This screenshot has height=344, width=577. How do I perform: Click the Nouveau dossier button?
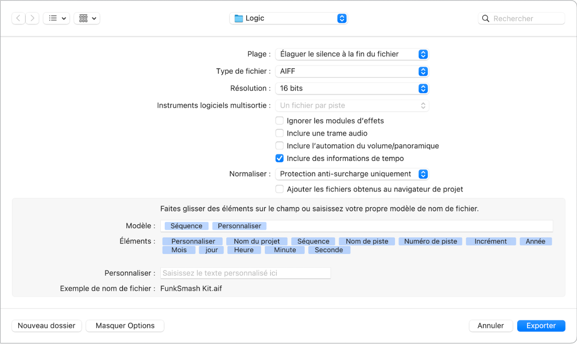pos(46,326)
